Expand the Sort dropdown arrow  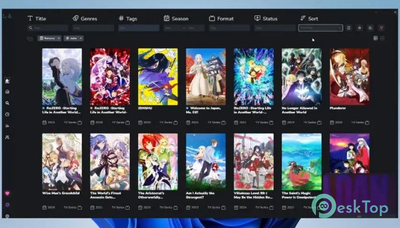tap(339, 28)
